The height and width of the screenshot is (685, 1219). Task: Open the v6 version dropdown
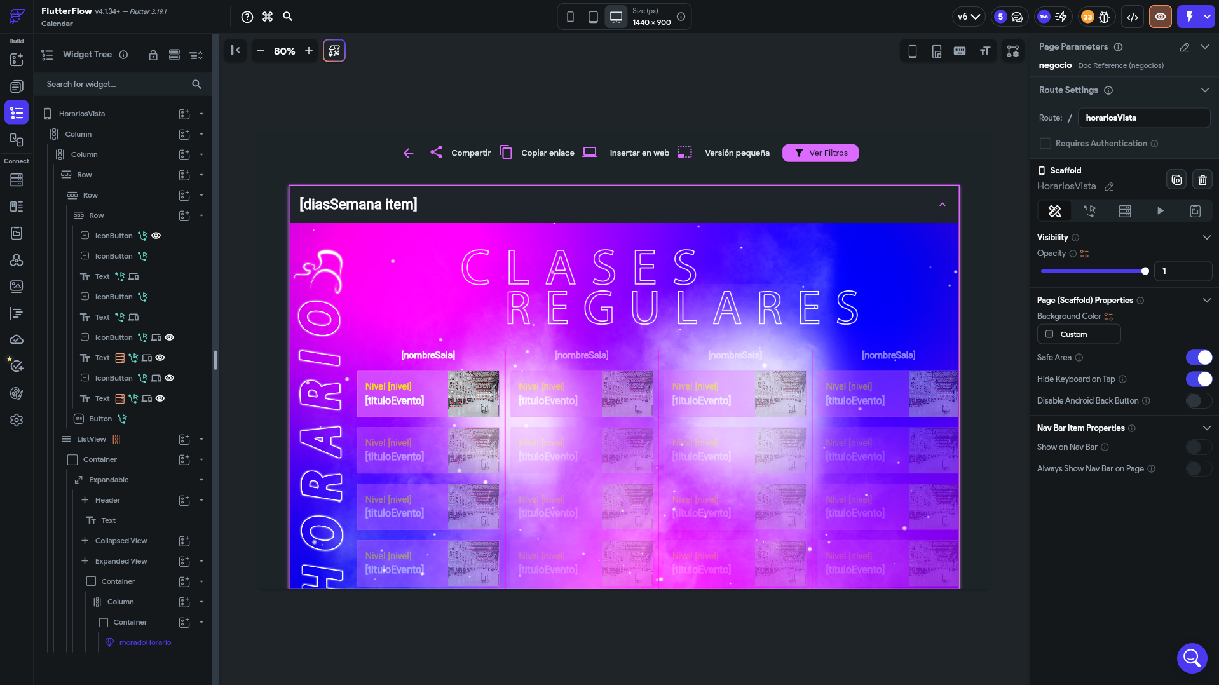(968, 17)
